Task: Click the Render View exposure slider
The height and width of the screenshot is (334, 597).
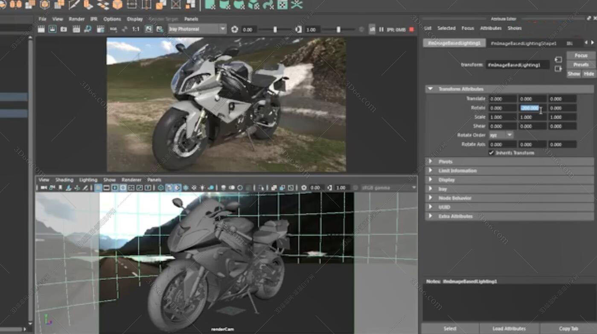Action: tap(275, 29)
